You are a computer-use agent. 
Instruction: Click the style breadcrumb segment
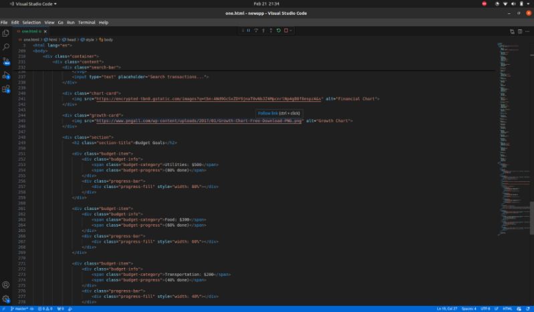[88, 40]
